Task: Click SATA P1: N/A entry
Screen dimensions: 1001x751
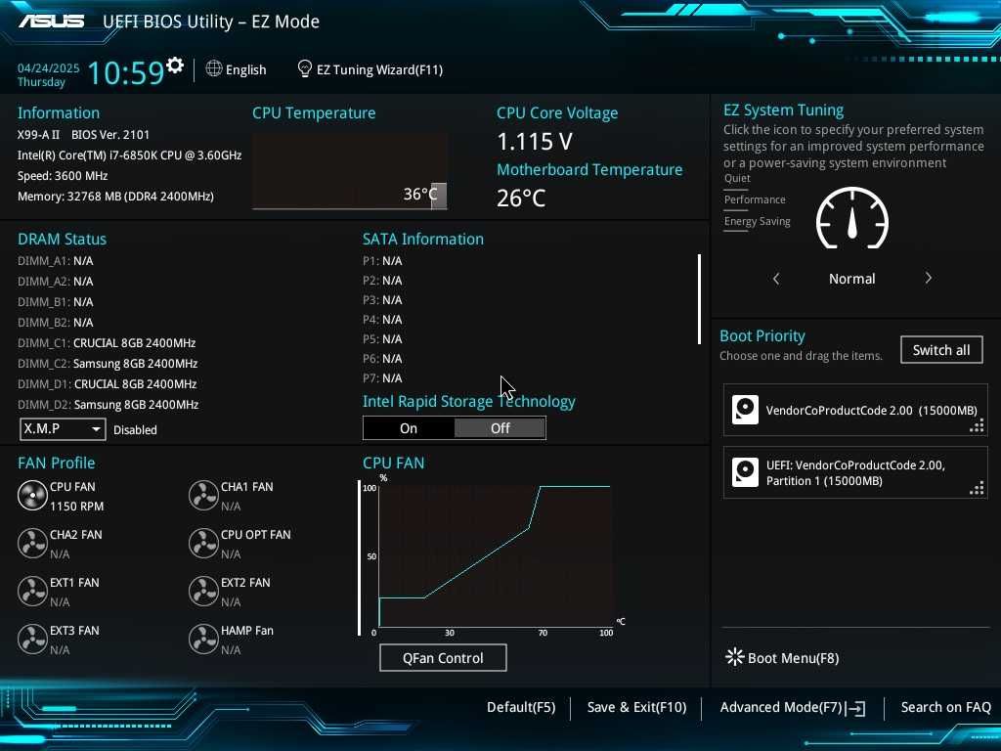Action: (382, 261)
